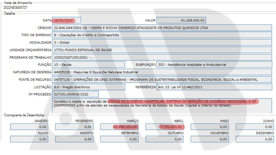Click the MODALIDADE field showing 3 - Global
Viewport: 276px width, 155px height.
162,43
